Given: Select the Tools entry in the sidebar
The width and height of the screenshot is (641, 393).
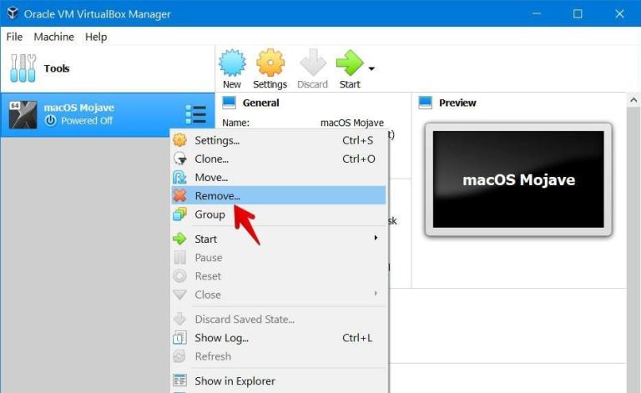Looking at the screenshot, I should pyautogui.click(x=108, y=68).
